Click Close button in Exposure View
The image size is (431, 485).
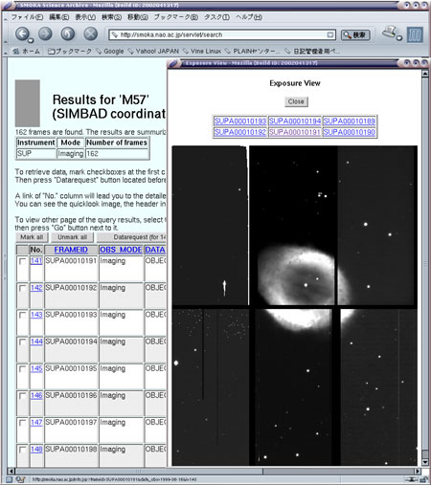[296, 101]
